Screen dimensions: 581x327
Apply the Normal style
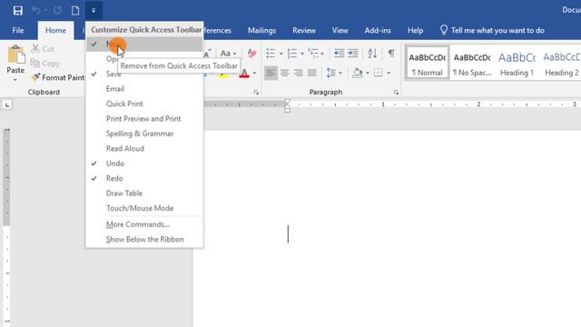(428, 63)
